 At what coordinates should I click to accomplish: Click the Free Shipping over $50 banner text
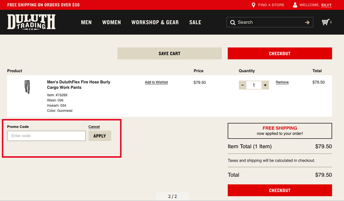[x=43, y=5]
